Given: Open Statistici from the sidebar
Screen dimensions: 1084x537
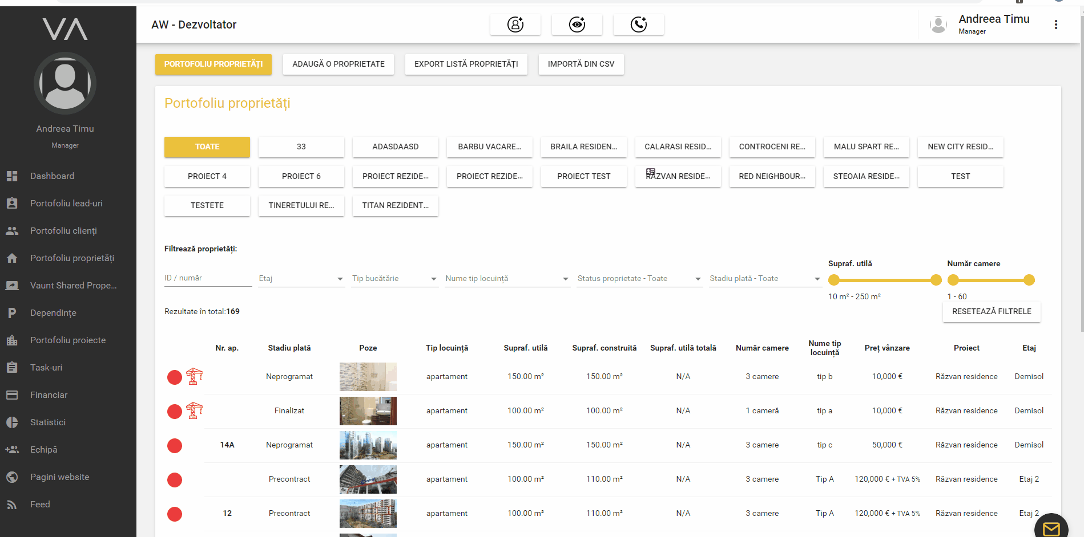Looking at the screenshot, I should pos(48,422).
